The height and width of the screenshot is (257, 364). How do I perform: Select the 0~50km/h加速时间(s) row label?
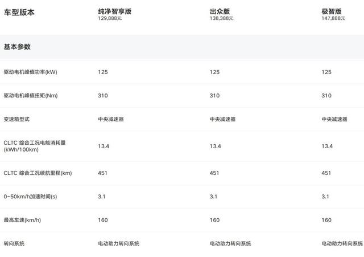[x=30, y=197]
